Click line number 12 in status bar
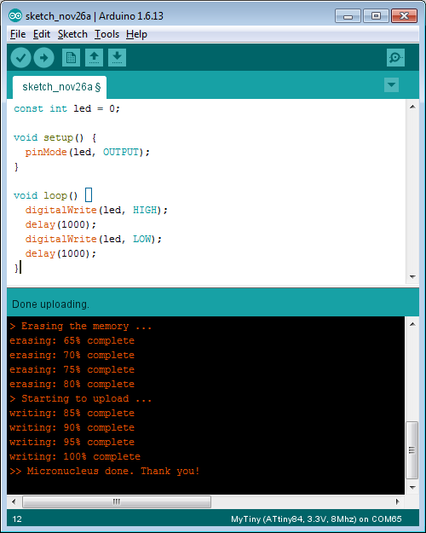Image resolution: width=426 pixels, height=533 pixels. pos(17,519)
